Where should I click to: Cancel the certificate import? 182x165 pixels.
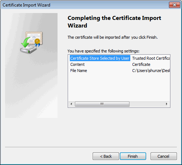[164, 156]
